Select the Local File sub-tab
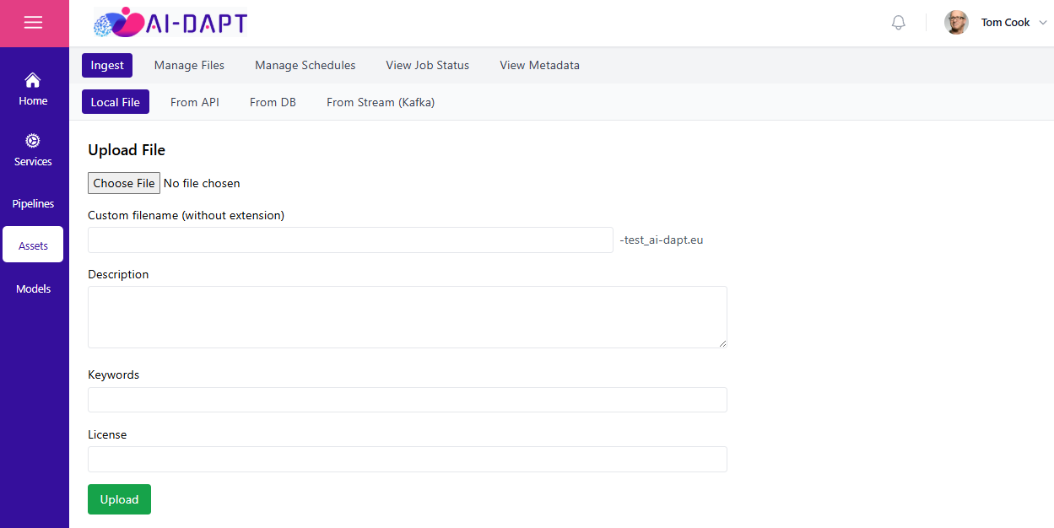Image resolution: width=1054 pixels, height=528 pixels. coord(116,102)
